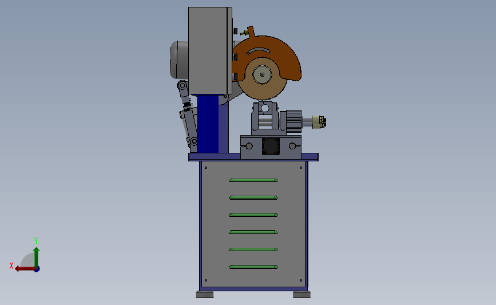
Task: Select the black round part in base block
Action: pos(271,146)
